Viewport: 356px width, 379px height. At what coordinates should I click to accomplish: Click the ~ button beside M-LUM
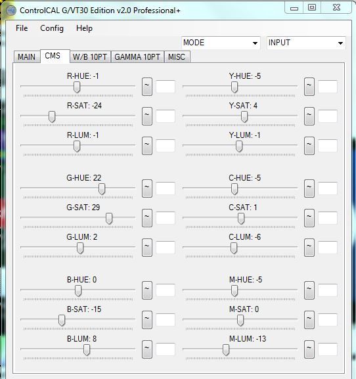309,349
